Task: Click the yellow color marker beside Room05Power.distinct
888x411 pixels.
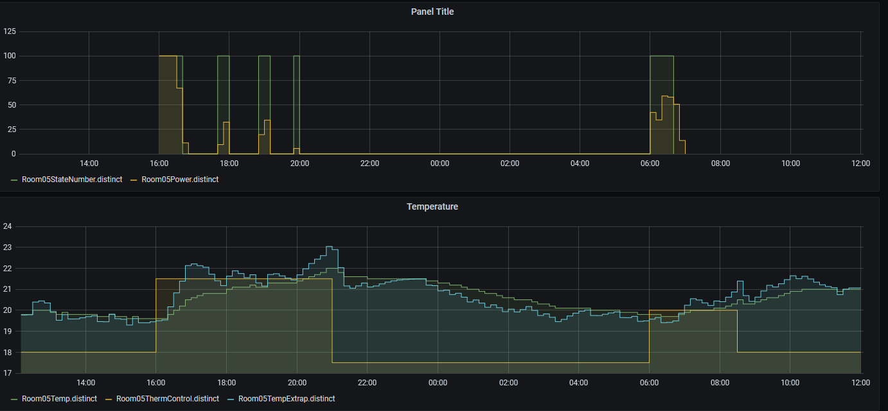Action: click(136, 180)
